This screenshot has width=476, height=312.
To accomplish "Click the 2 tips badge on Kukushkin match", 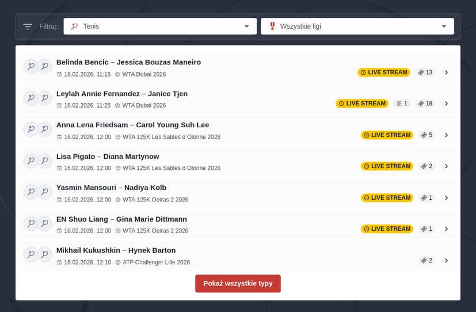I will click(427, 261).
